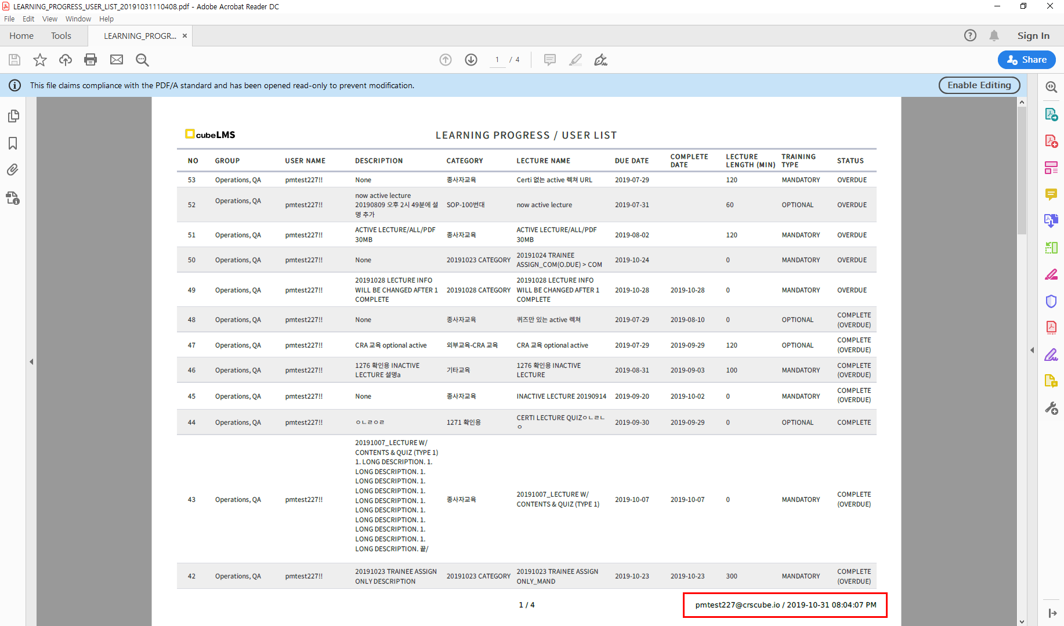Collapse the right tools pane arrow

tap(1032, 350)
